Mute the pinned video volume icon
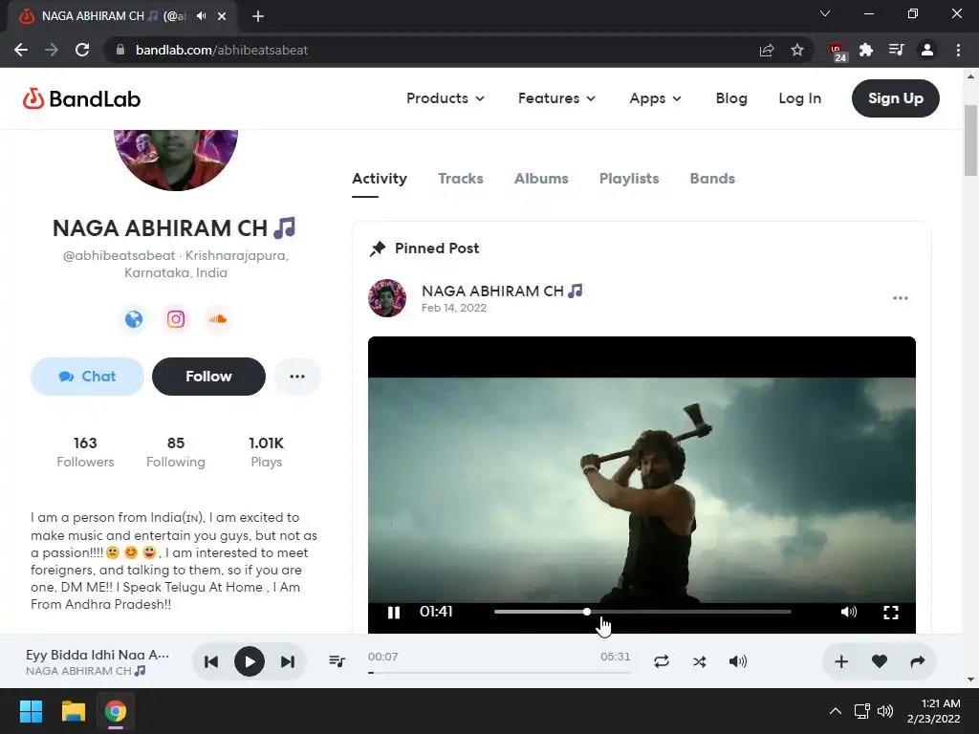The width and height of the screenshot is (979, 734). [x=849, y=612]
